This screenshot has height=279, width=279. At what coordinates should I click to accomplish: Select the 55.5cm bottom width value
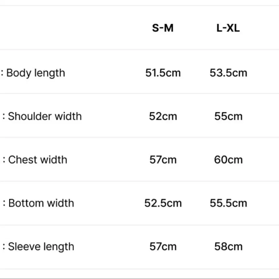pyautogui.click(x=228, y=203)
